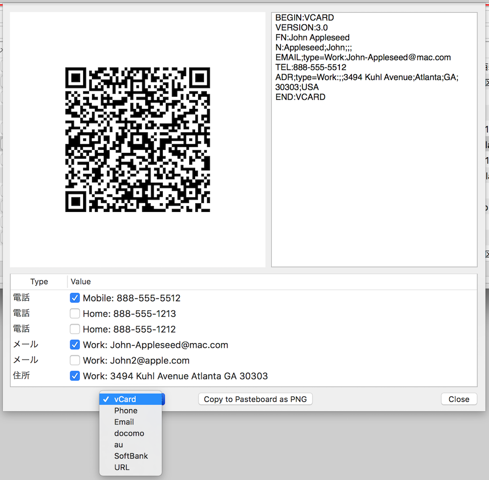Click the END:VCARD text line
The image size is (489, 480).
(300, 97)
